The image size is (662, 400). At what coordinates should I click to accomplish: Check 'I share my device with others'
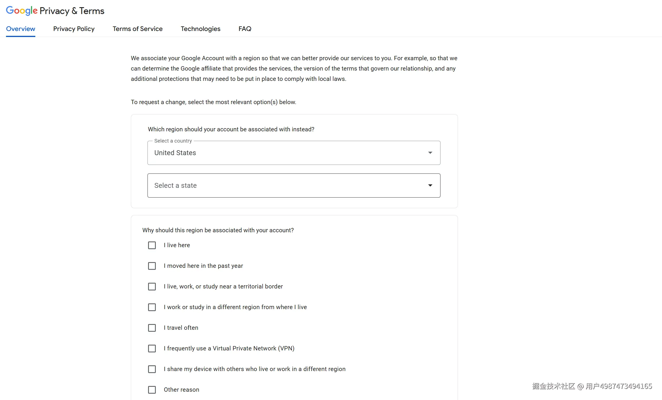152,369
